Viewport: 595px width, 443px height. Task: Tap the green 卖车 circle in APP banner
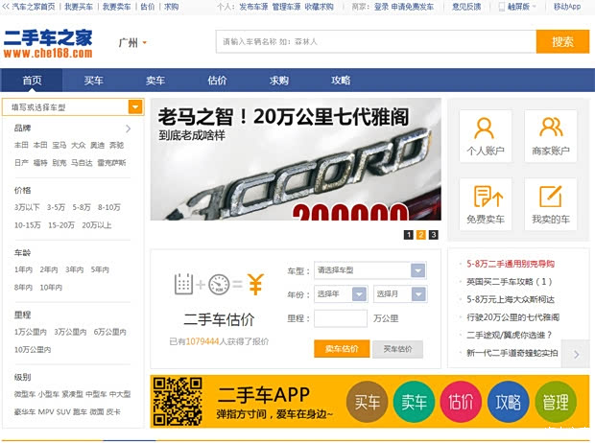414,402
